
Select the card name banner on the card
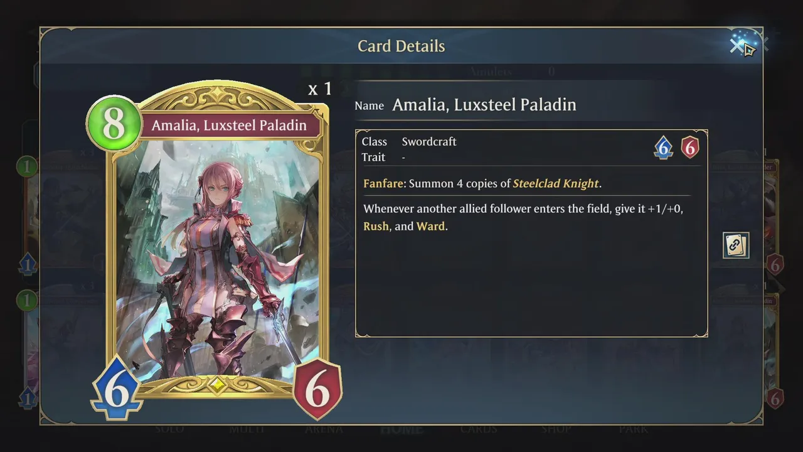pyautogui.click(x=229, y=125)
